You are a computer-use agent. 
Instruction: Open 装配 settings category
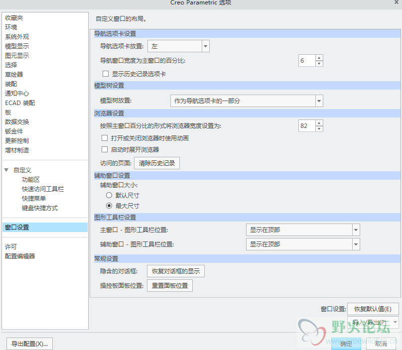point(11,84)
